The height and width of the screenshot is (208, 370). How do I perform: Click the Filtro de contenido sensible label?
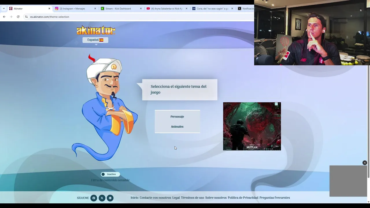[x=110, y=180]
